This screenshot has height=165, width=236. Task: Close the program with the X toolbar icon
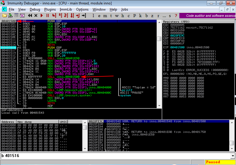click(x=36, y=16)
